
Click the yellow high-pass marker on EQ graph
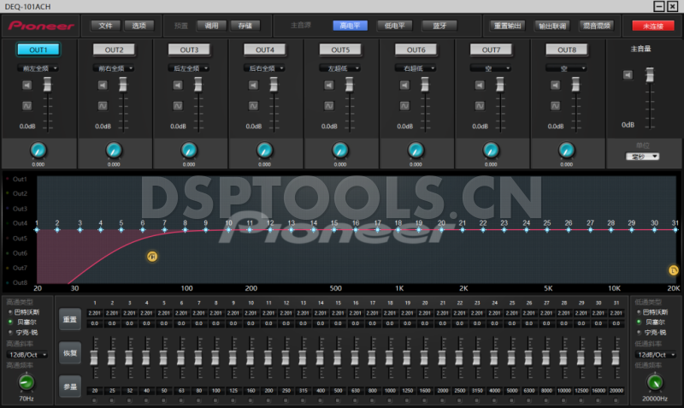pos(152,256)
